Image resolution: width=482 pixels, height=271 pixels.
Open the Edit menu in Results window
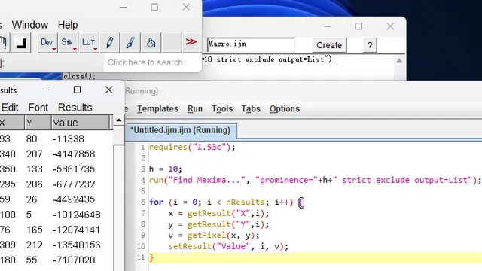[x=10, y=108]
